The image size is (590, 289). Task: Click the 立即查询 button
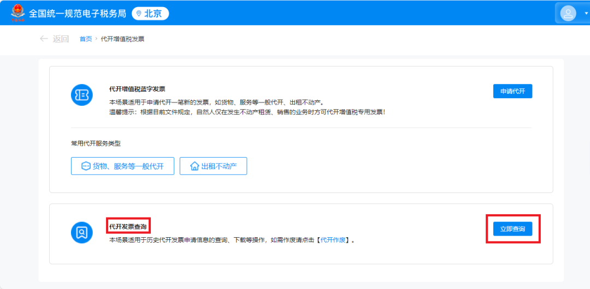coord(512,228)
